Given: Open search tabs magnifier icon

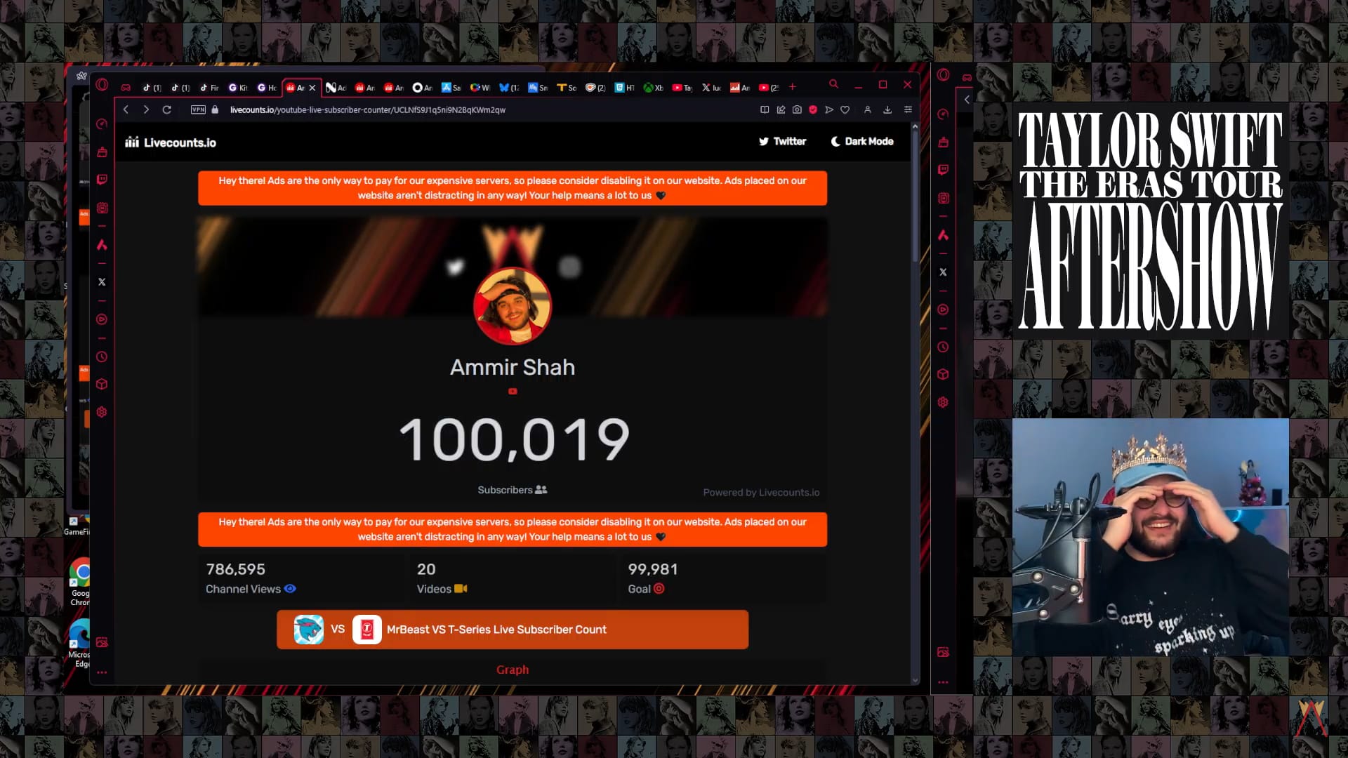Looking at the screenshot, I should click(x=833, y=84).
